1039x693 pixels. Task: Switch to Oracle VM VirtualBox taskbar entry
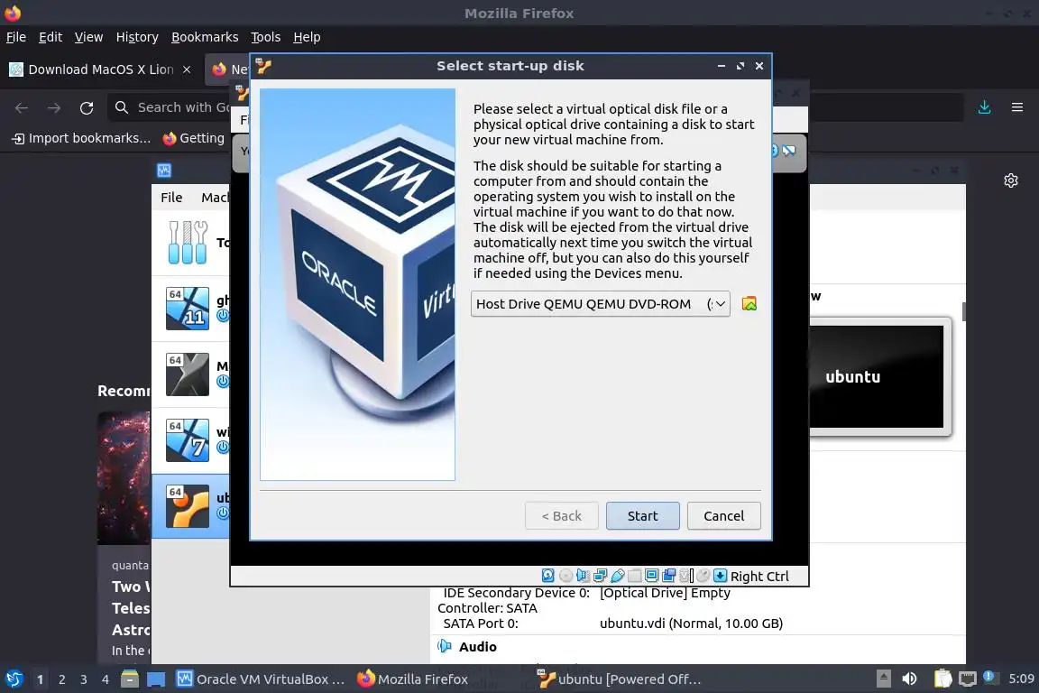tap(261, 679)
